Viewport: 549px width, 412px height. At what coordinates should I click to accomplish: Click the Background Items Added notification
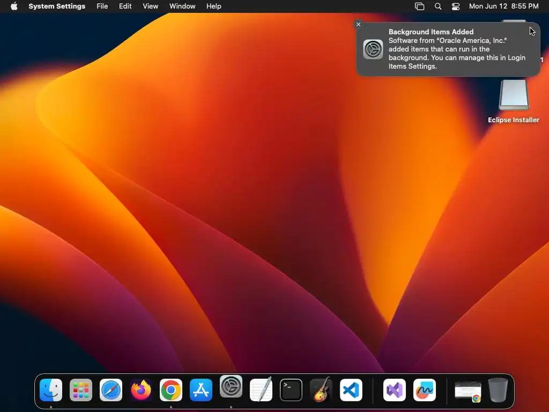448,49
